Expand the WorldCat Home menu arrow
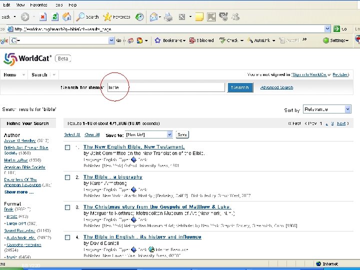 pos(23,75)
